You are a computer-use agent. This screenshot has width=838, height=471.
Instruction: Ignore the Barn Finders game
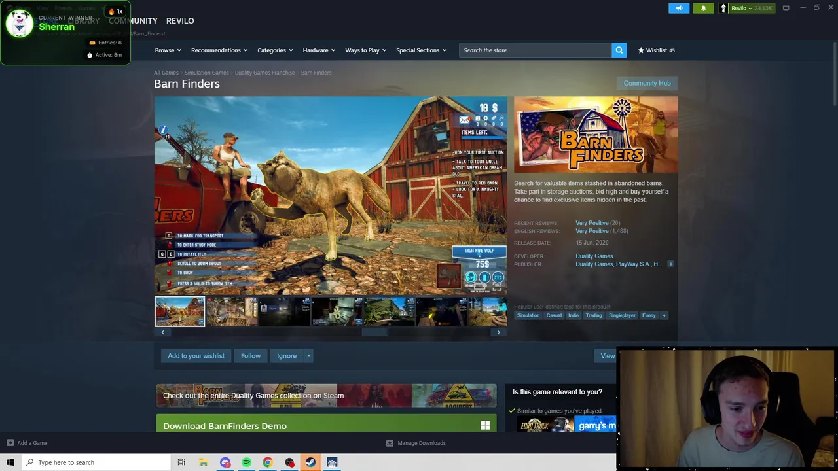click(287, 356)
